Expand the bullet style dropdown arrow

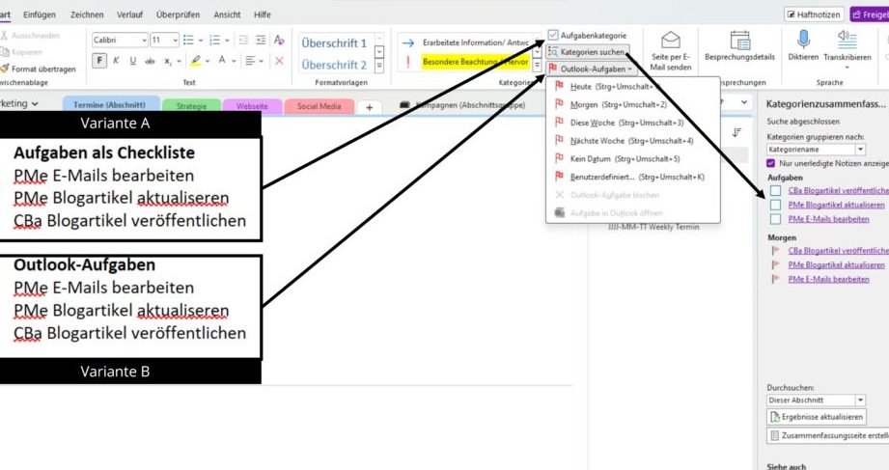pos(200,41)
